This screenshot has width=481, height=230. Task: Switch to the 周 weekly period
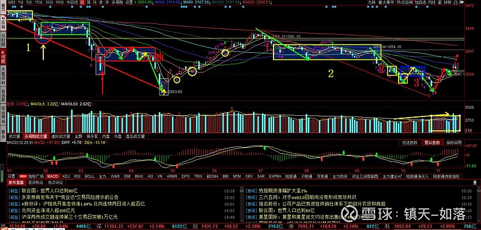pos(88,2)
